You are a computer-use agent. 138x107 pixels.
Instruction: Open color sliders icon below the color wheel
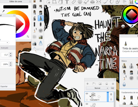[x=28, y=36]
